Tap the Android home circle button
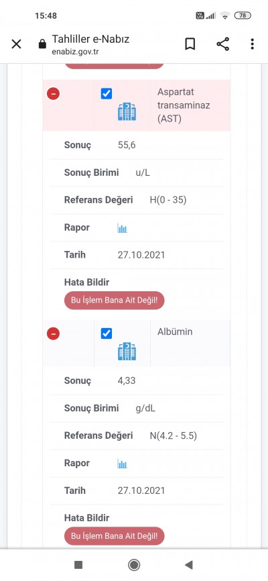Viewport: 268px width, 581px height. (x=134, y=565)
